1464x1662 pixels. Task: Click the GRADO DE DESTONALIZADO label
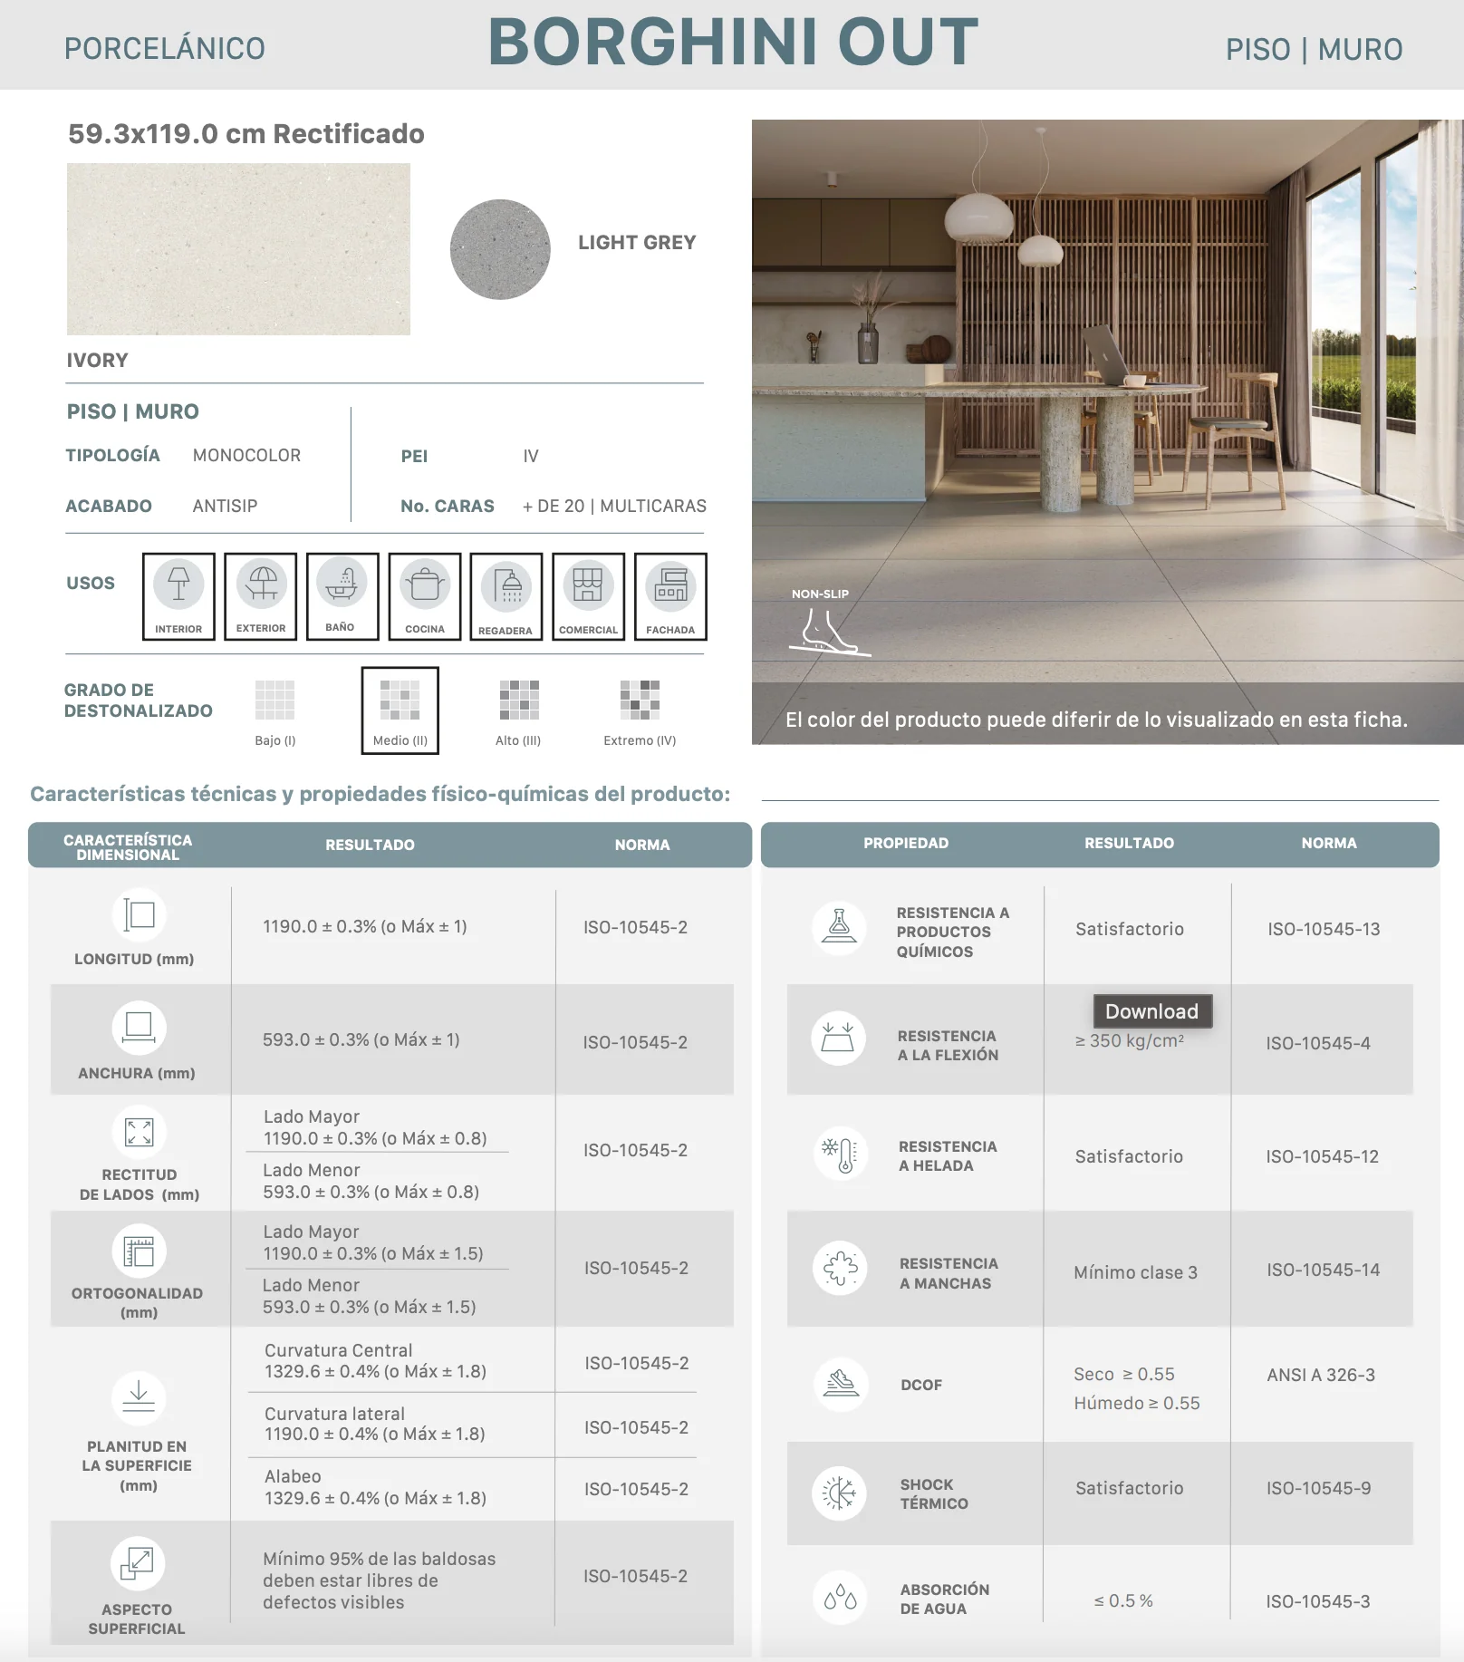click(139, 701)
